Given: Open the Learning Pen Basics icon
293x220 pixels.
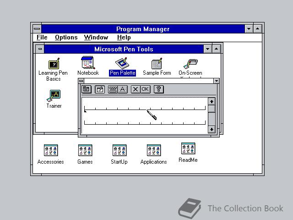Looking at the screenshot, I should point(54,64).
